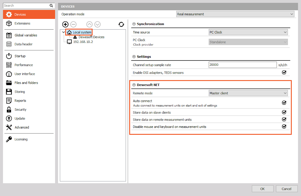Open the Files and folders settings
Screen dimensions: 301x196
29,83
